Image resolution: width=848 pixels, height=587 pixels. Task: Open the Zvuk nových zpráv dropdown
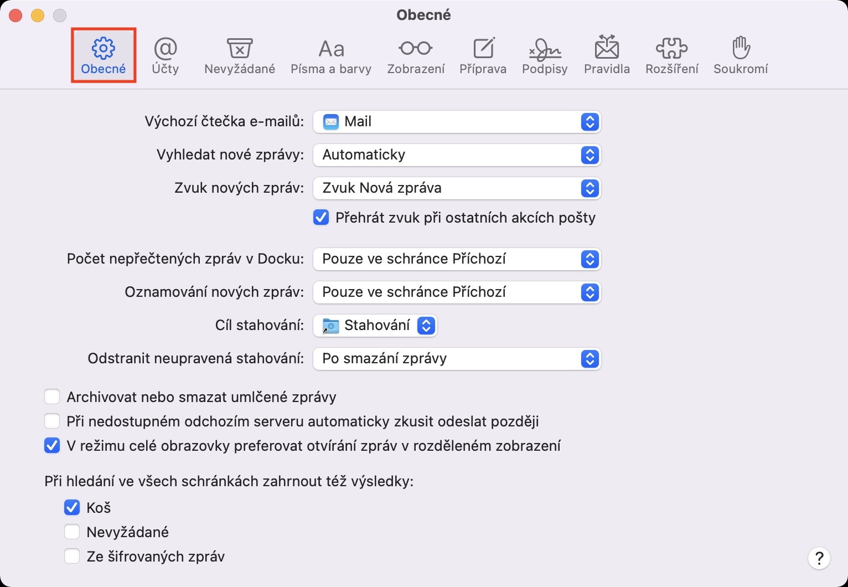pos(457,188)
